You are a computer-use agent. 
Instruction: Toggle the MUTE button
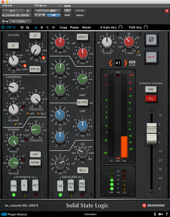coord(151,57)
